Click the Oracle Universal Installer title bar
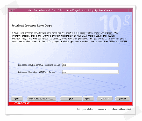 coord(70,10)
